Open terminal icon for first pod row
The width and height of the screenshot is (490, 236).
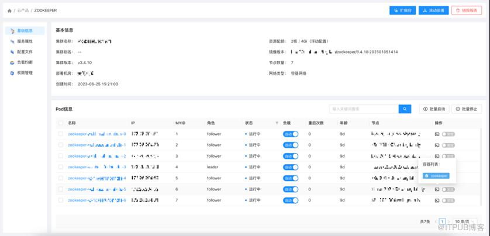pos(437,134)
